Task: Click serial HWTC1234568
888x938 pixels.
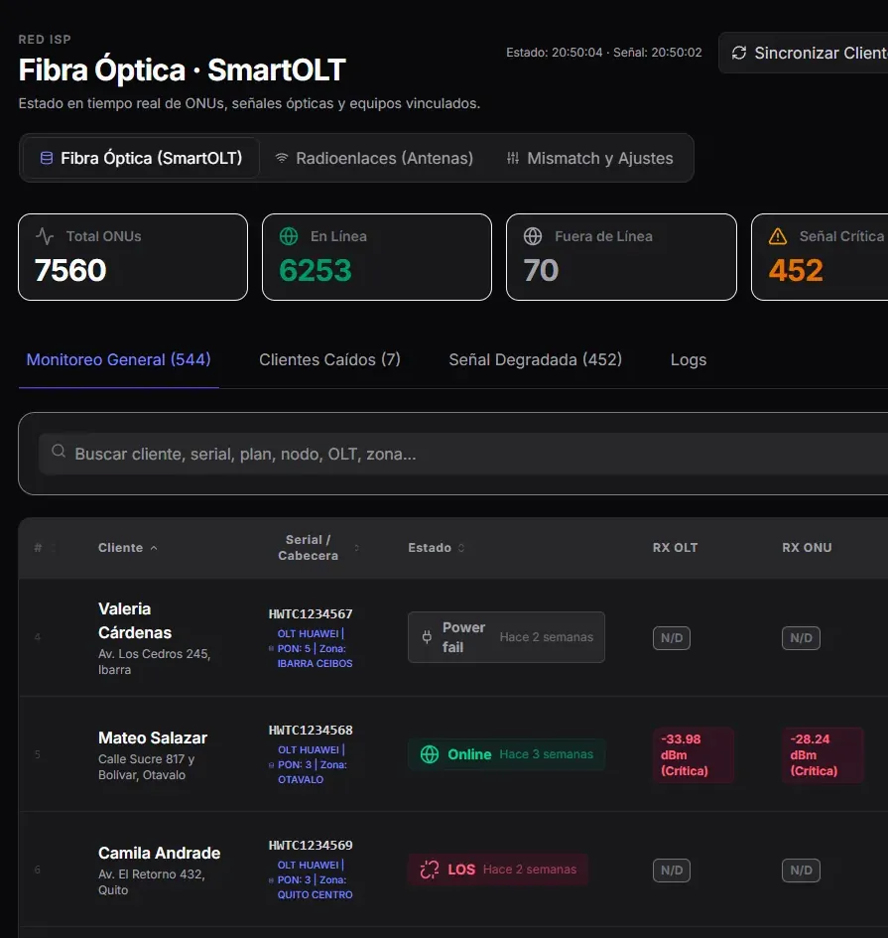Action: pyautogui.click(x=311, y=730)
